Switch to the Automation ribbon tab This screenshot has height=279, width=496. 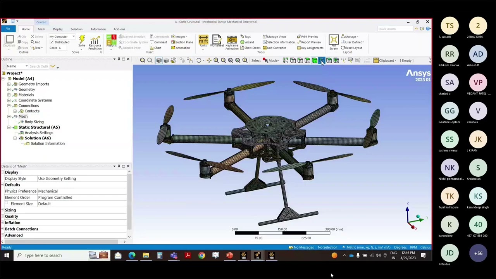tap(98, 29)
